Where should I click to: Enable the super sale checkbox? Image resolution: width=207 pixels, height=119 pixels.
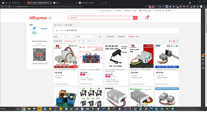(x=105, y=37)
